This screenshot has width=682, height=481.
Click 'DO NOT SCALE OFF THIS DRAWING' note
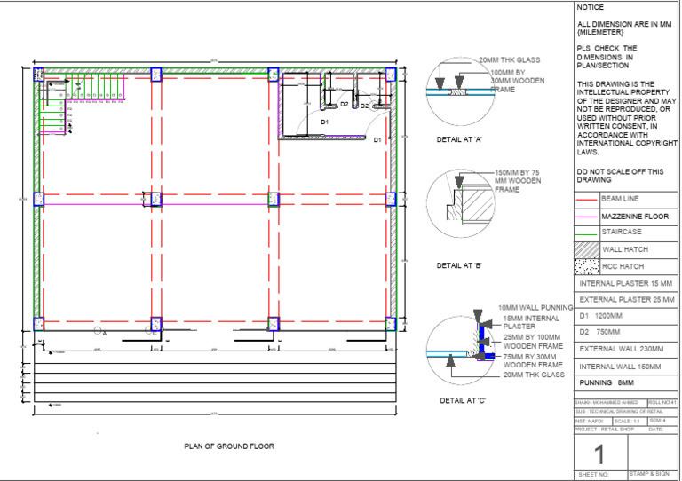[x=620, y=176]
